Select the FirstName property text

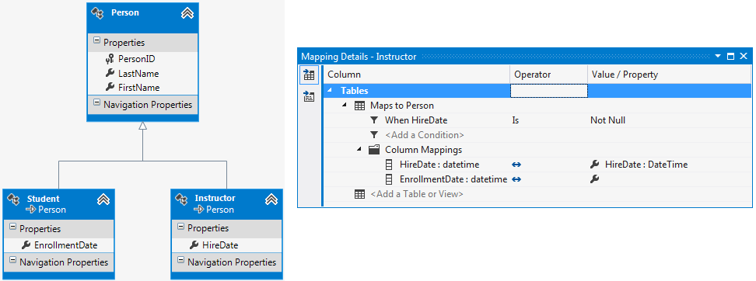pyautogui.click(x=139, y=88)
